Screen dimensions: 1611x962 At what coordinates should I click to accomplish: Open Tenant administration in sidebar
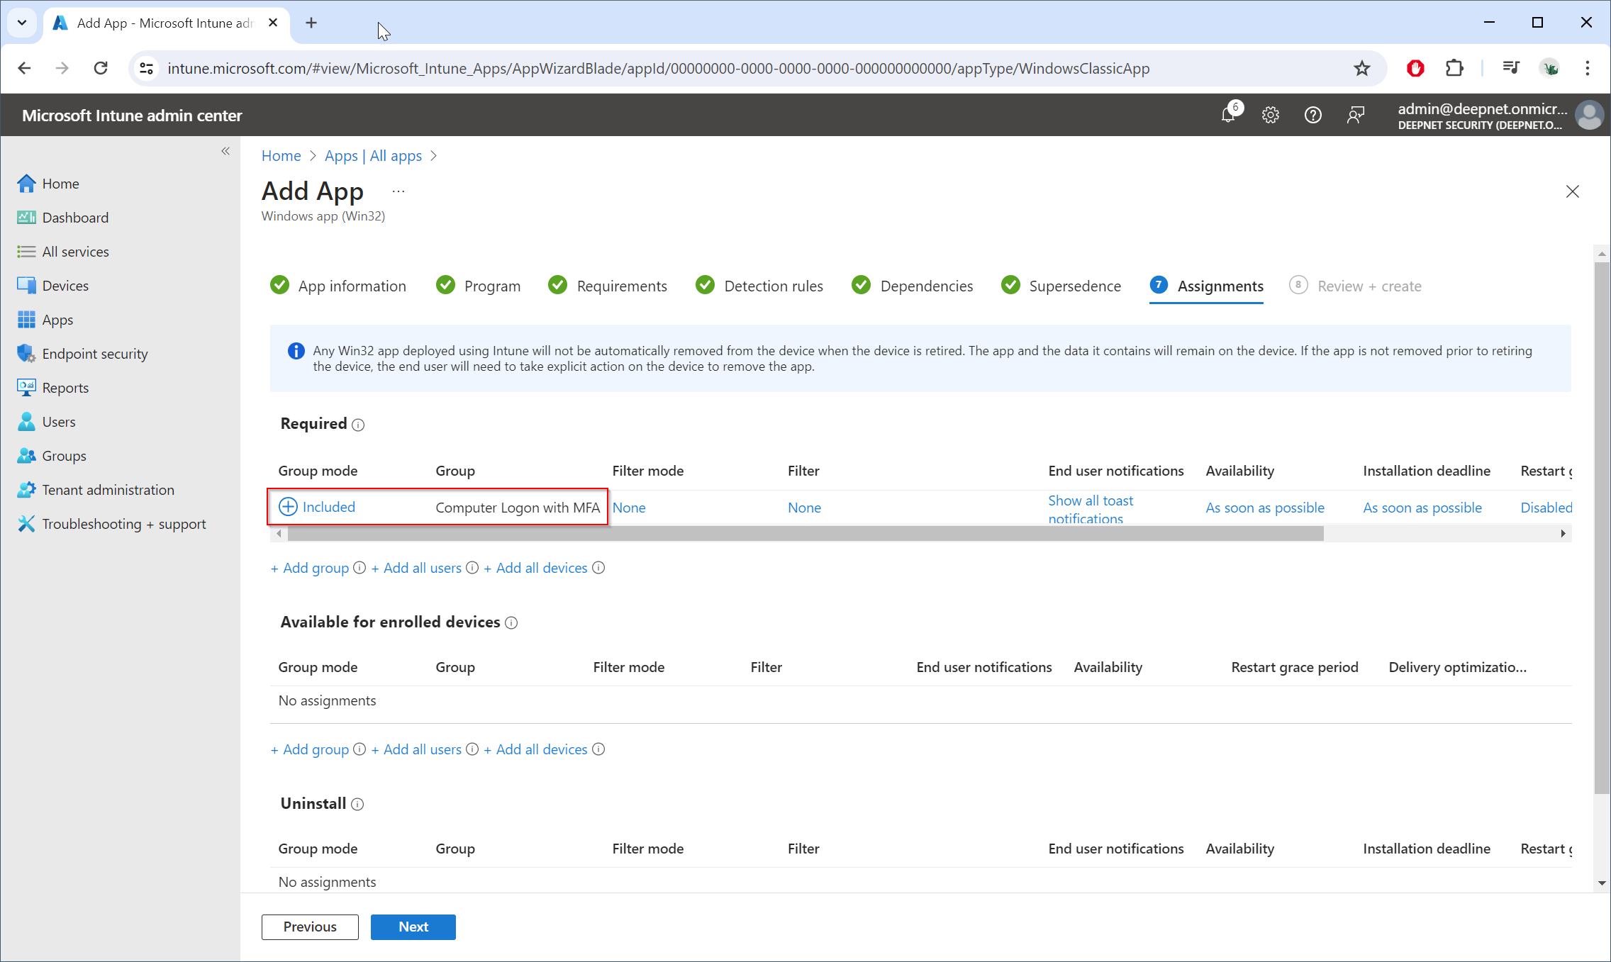108,490
